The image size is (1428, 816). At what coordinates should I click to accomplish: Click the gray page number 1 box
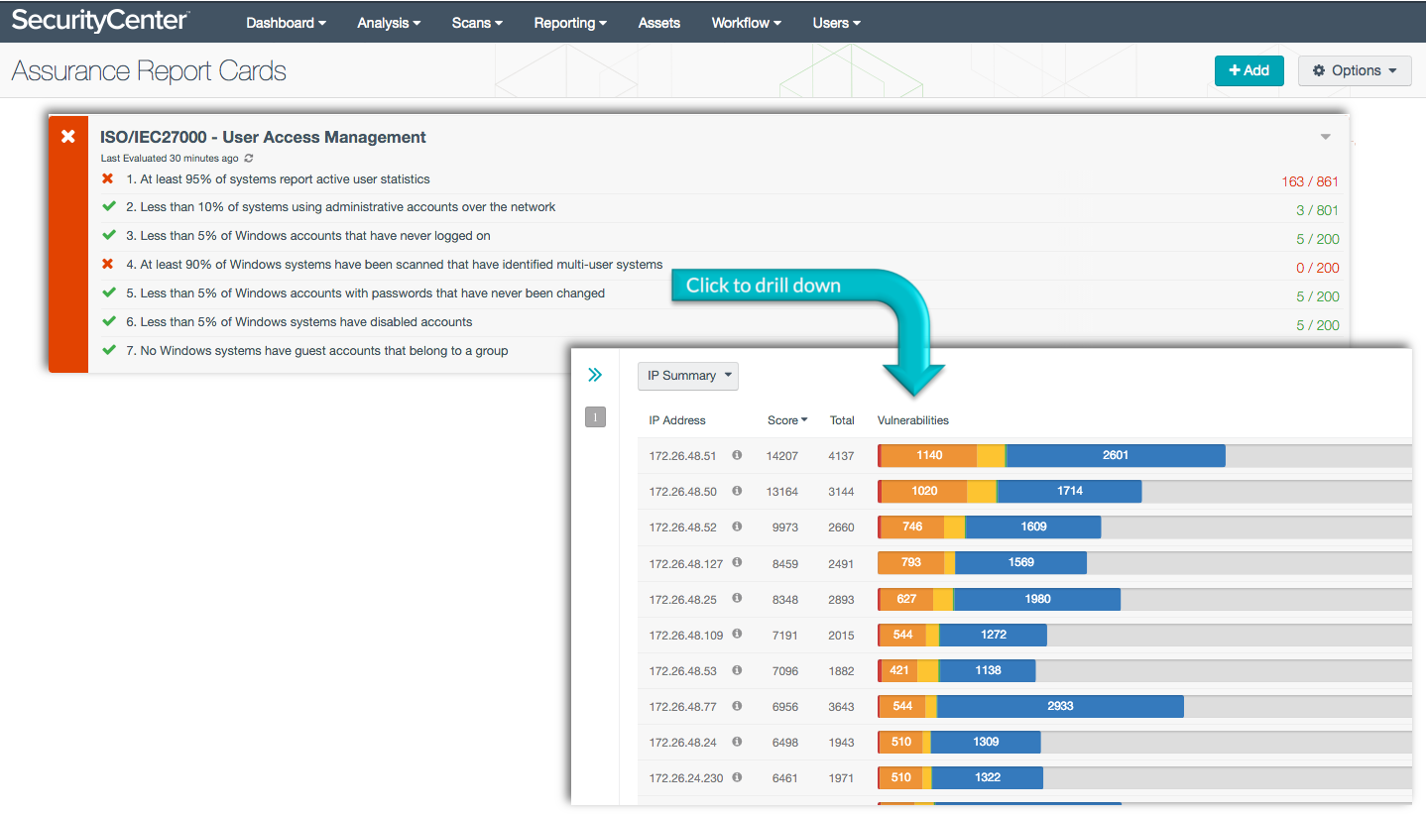point(595,417)
